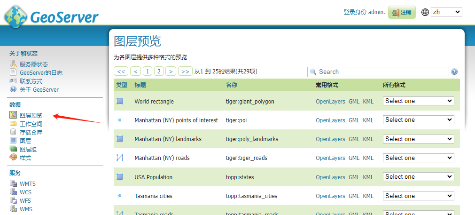The width and height of the screenshot is (475, 215).
Task: Click the About GeoServer help icon
Action: click(13, 89)
